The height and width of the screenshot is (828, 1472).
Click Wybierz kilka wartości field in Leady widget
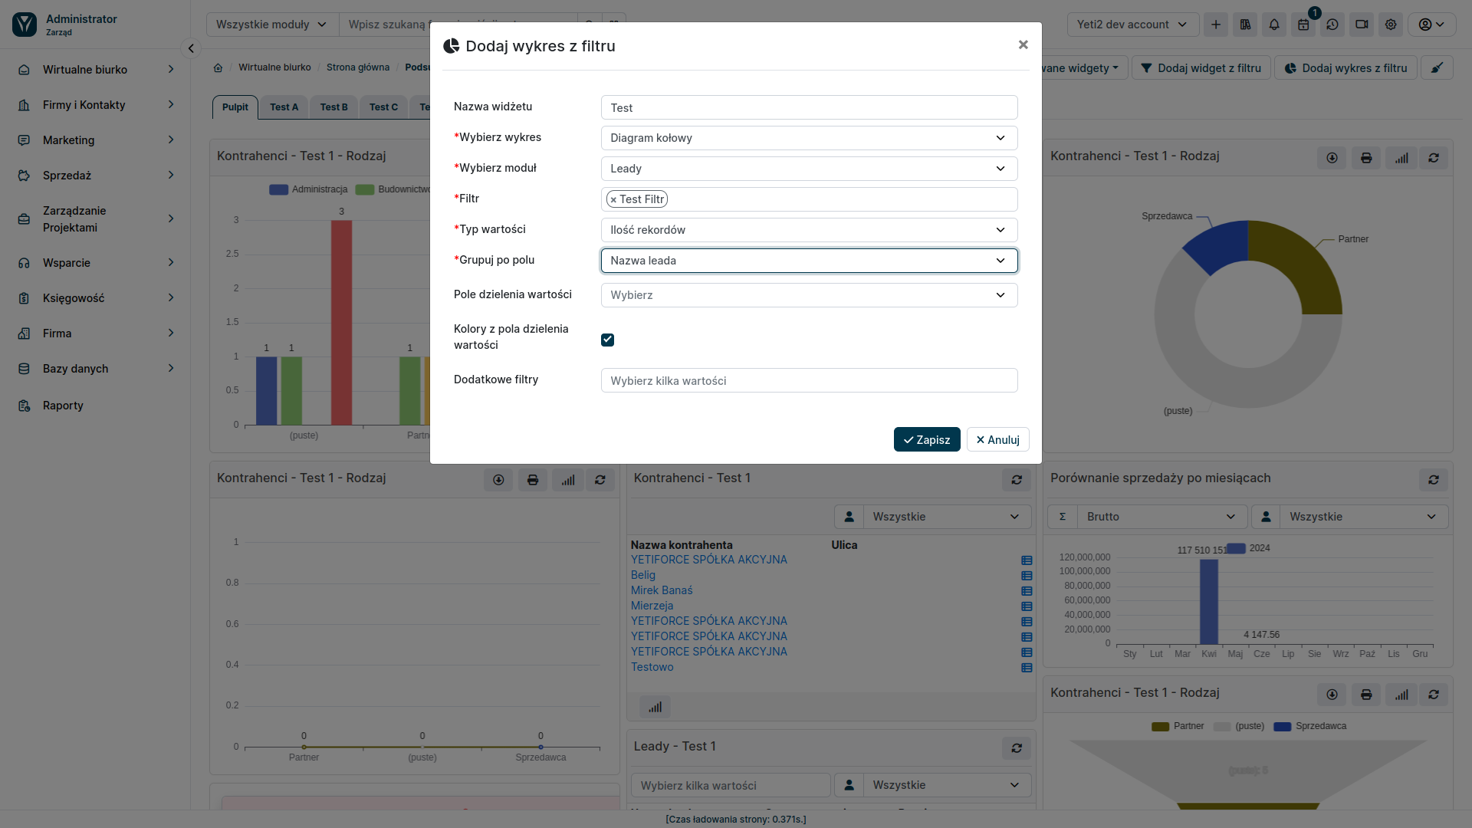[x=731, y=785]
